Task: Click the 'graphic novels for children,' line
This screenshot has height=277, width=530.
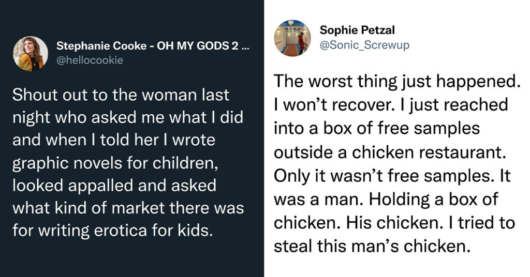Action: point(115,163)
